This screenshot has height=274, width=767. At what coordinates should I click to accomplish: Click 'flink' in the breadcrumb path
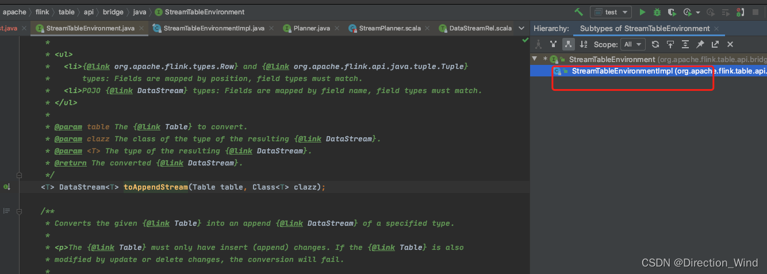pos(43,12)
